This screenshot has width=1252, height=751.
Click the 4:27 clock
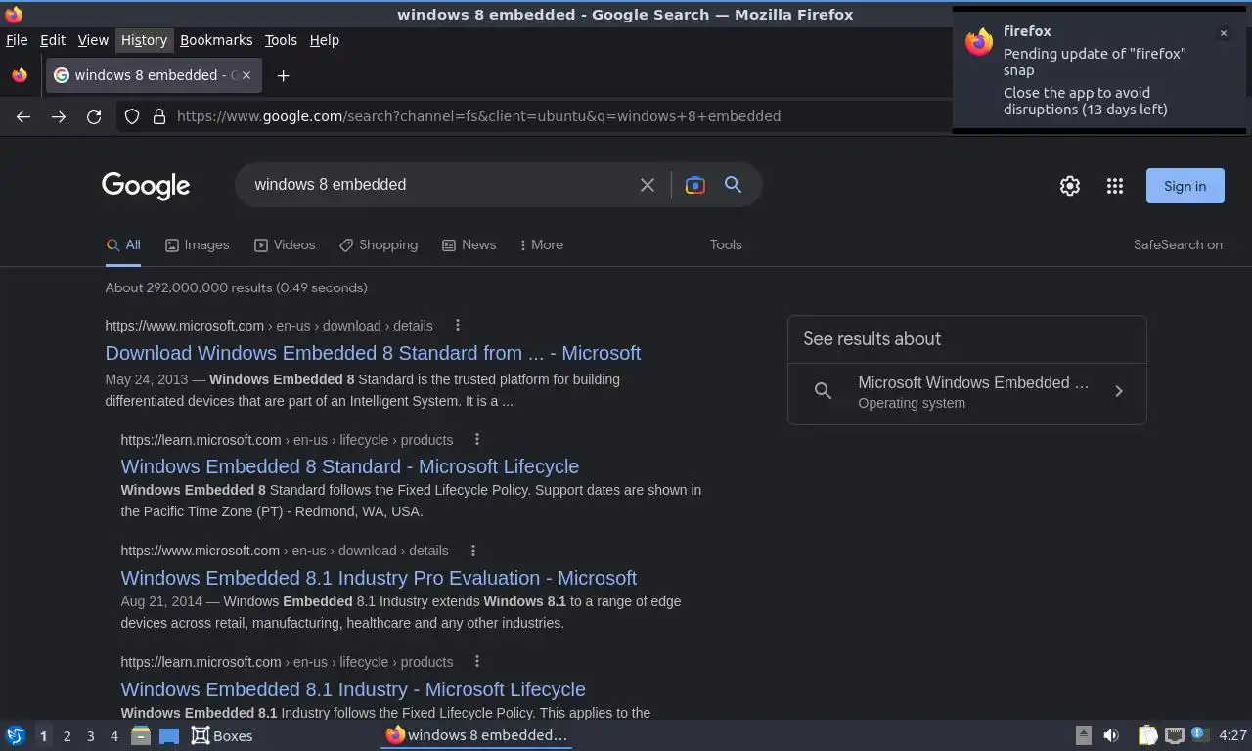click(1233, 735)
